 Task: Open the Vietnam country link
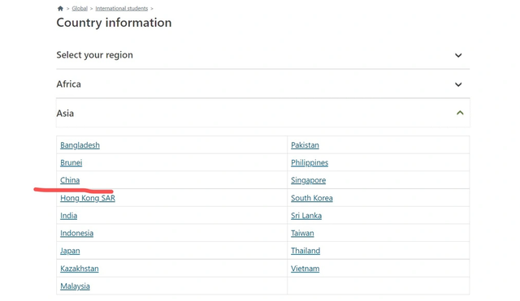pos(305,269)
